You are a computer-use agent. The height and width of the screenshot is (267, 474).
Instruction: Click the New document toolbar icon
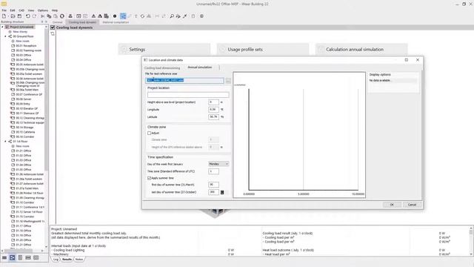[4, 16]
